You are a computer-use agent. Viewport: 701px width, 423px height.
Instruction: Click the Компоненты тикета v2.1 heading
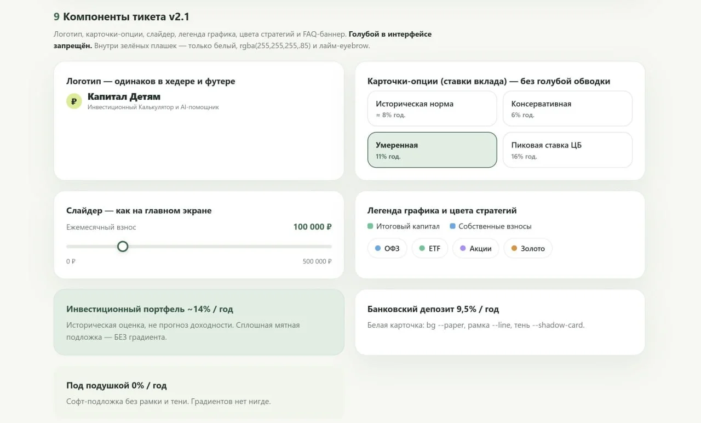click(x=122, y=16)
